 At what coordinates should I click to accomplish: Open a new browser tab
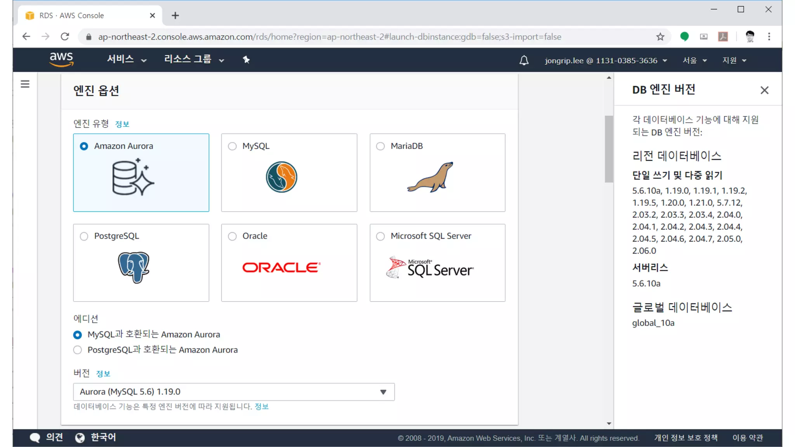click(175, 16)
